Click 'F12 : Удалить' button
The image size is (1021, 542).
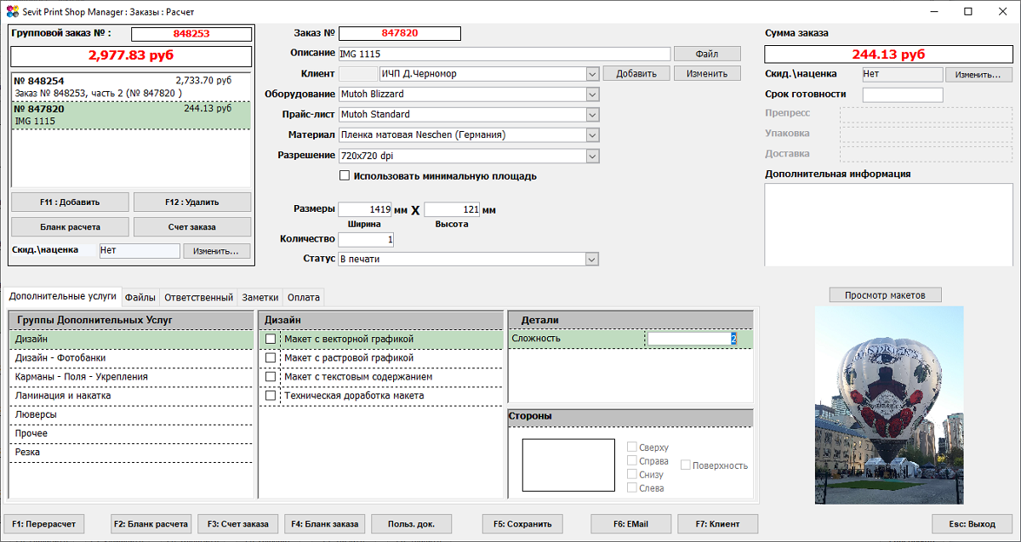pos(192,202)
